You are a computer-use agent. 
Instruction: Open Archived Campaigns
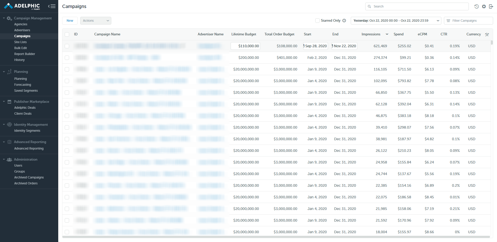[29, 177]
